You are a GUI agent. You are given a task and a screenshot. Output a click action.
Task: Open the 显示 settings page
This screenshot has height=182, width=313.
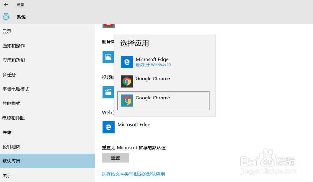coord(47,31)
